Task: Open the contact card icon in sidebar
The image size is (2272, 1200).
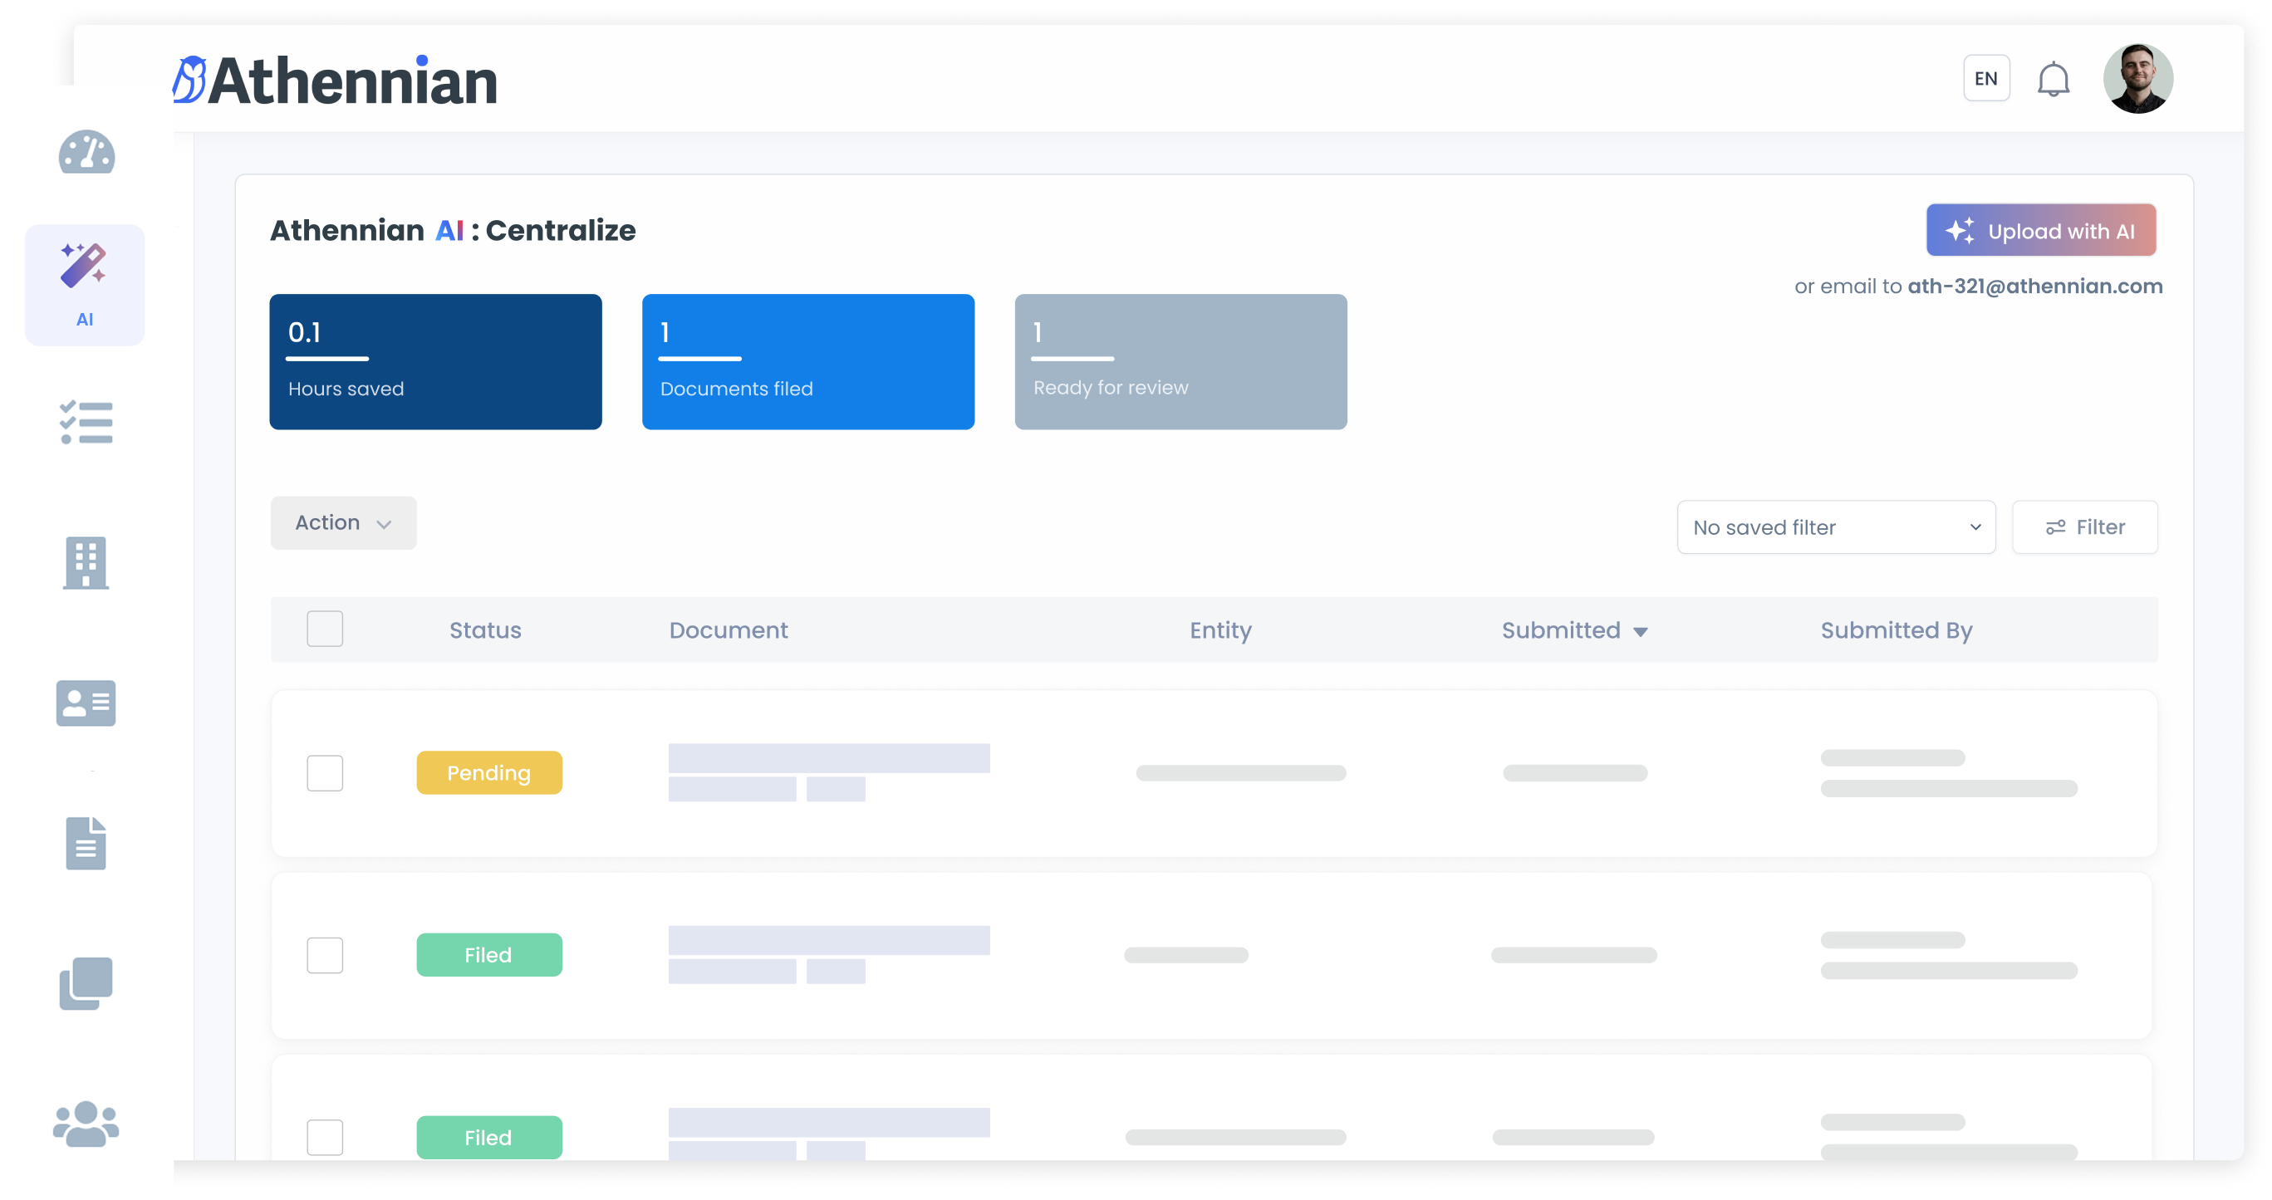Action: coord(86,703)
